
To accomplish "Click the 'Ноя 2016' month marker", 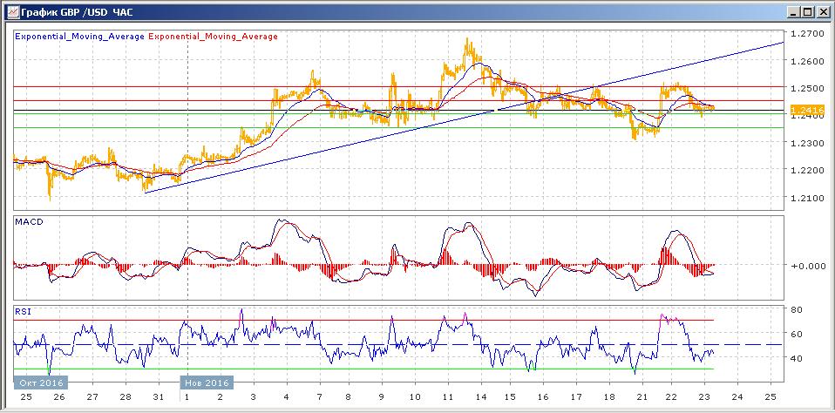I will (205, 383).
